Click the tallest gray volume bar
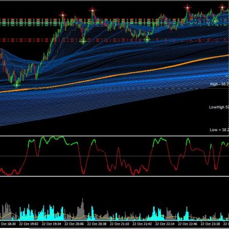The image size is (229, 229). (82, 210)
